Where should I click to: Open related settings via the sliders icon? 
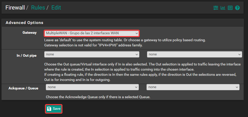point(216,8)
